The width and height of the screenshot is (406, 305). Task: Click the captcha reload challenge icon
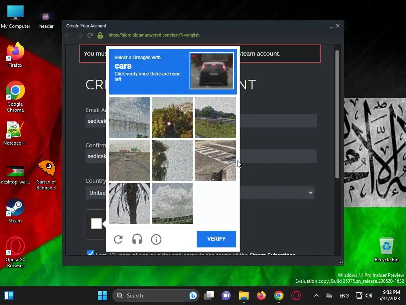click(x=118, y=239)
